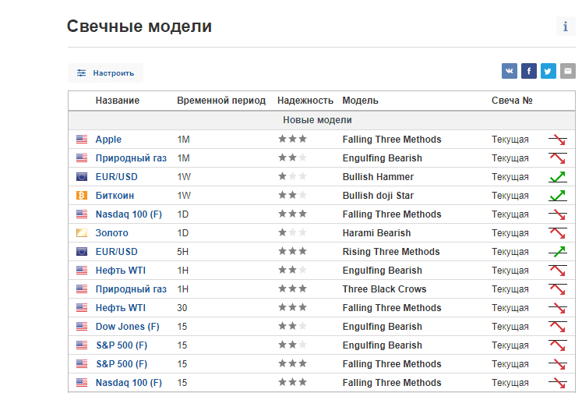
Task: Click the bearish icon in Three Black Crows row
Action: tap(558, 289)
